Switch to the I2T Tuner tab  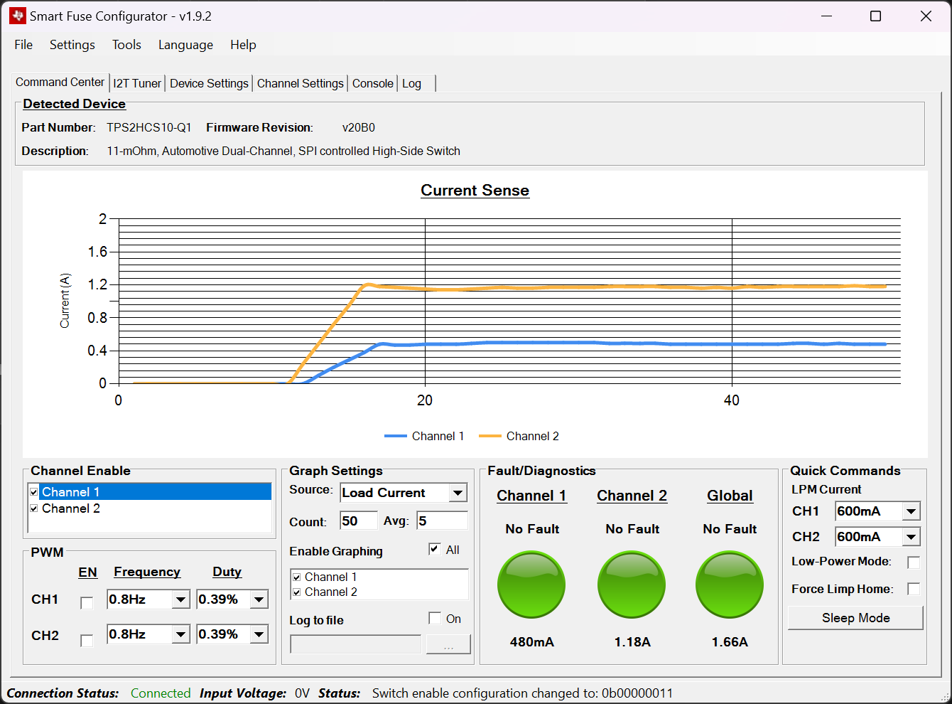(x=137, y=83)
